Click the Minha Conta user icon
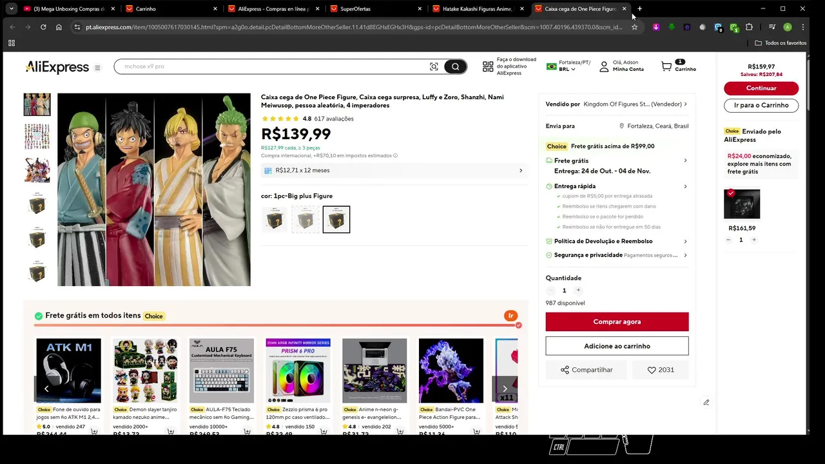Screen dimensions: 825x464 [x=604, y=66]
